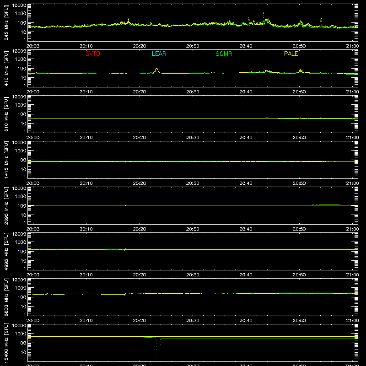Click the green dotted dip in the 15400 MHz trace
This screenshot has height=366, width=366.
click(156, 347)
